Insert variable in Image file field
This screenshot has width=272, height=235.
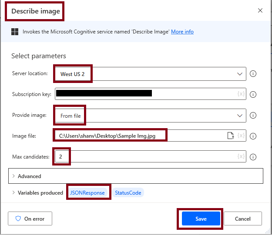241,136
